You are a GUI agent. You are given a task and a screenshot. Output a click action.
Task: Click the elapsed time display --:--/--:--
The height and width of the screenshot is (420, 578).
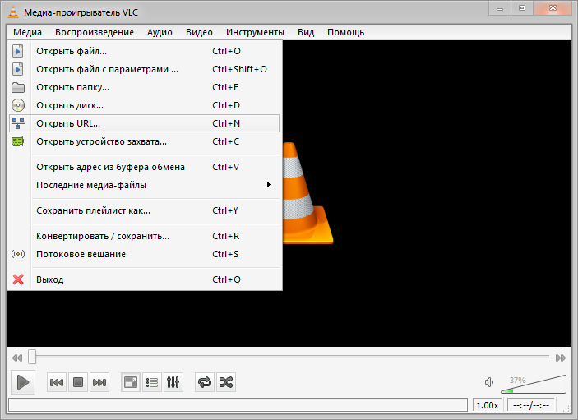[531, 405]
